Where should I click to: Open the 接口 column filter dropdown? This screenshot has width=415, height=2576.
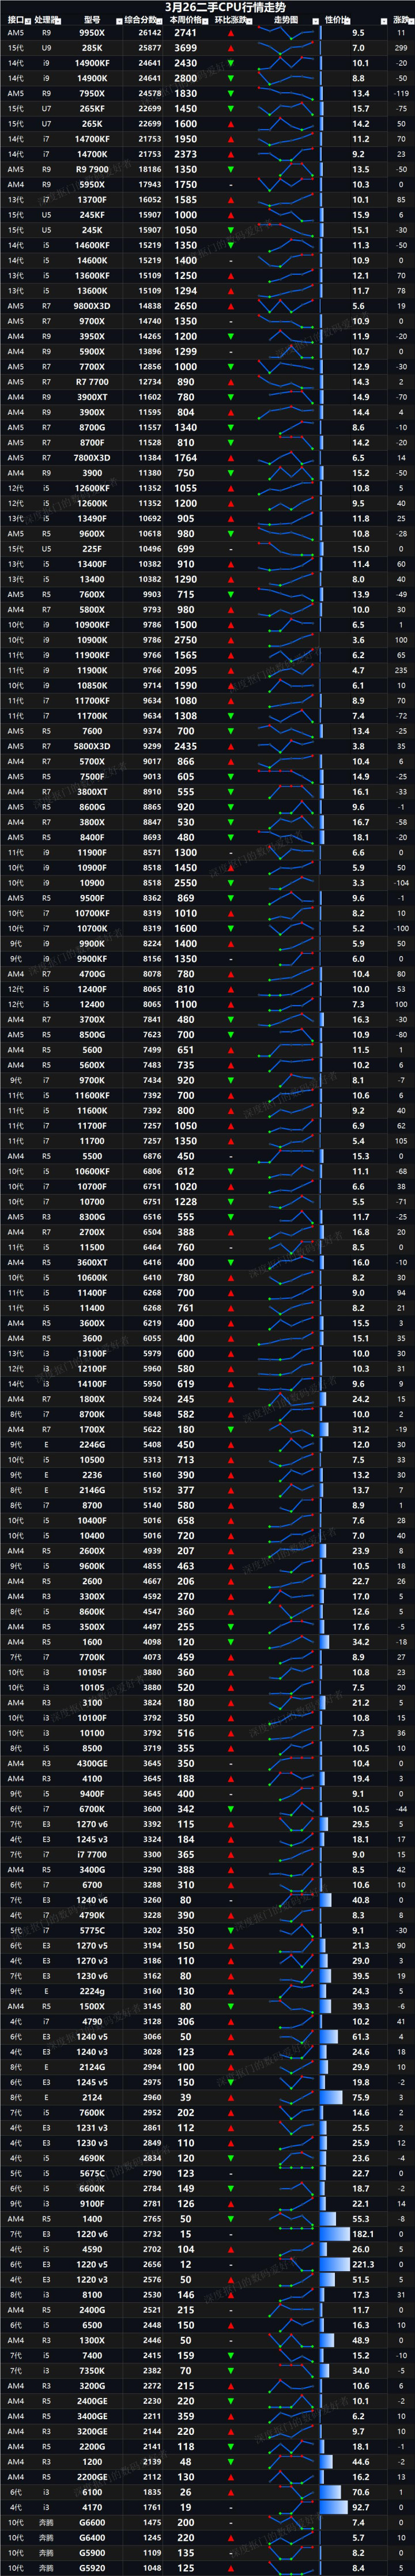click(x=28, y=20)
